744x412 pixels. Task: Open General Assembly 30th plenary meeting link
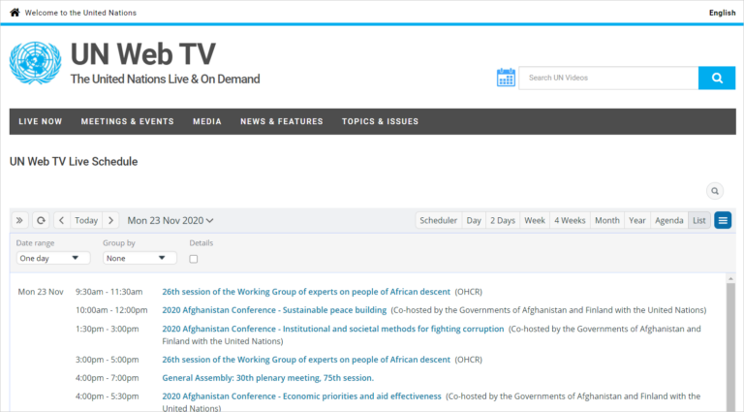tap(268, 378)
